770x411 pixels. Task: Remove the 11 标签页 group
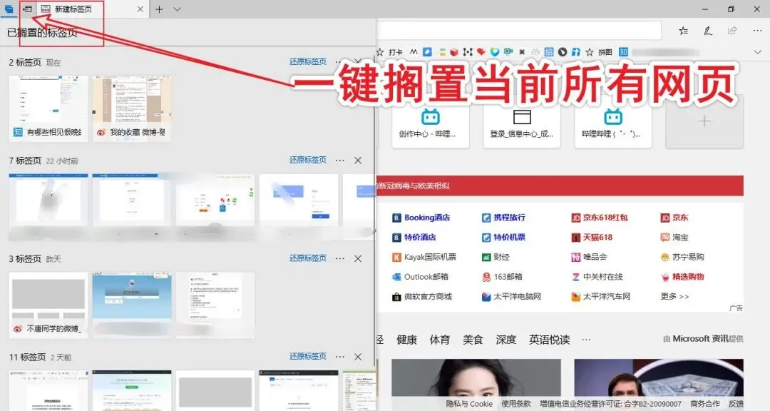coord(358,357)
